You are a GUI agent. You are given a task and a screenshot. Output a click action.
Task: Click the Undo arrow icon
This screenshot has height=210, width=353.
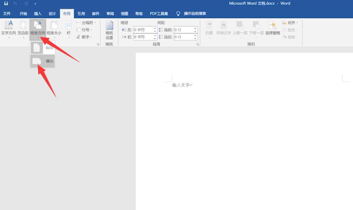coord(15,3)
